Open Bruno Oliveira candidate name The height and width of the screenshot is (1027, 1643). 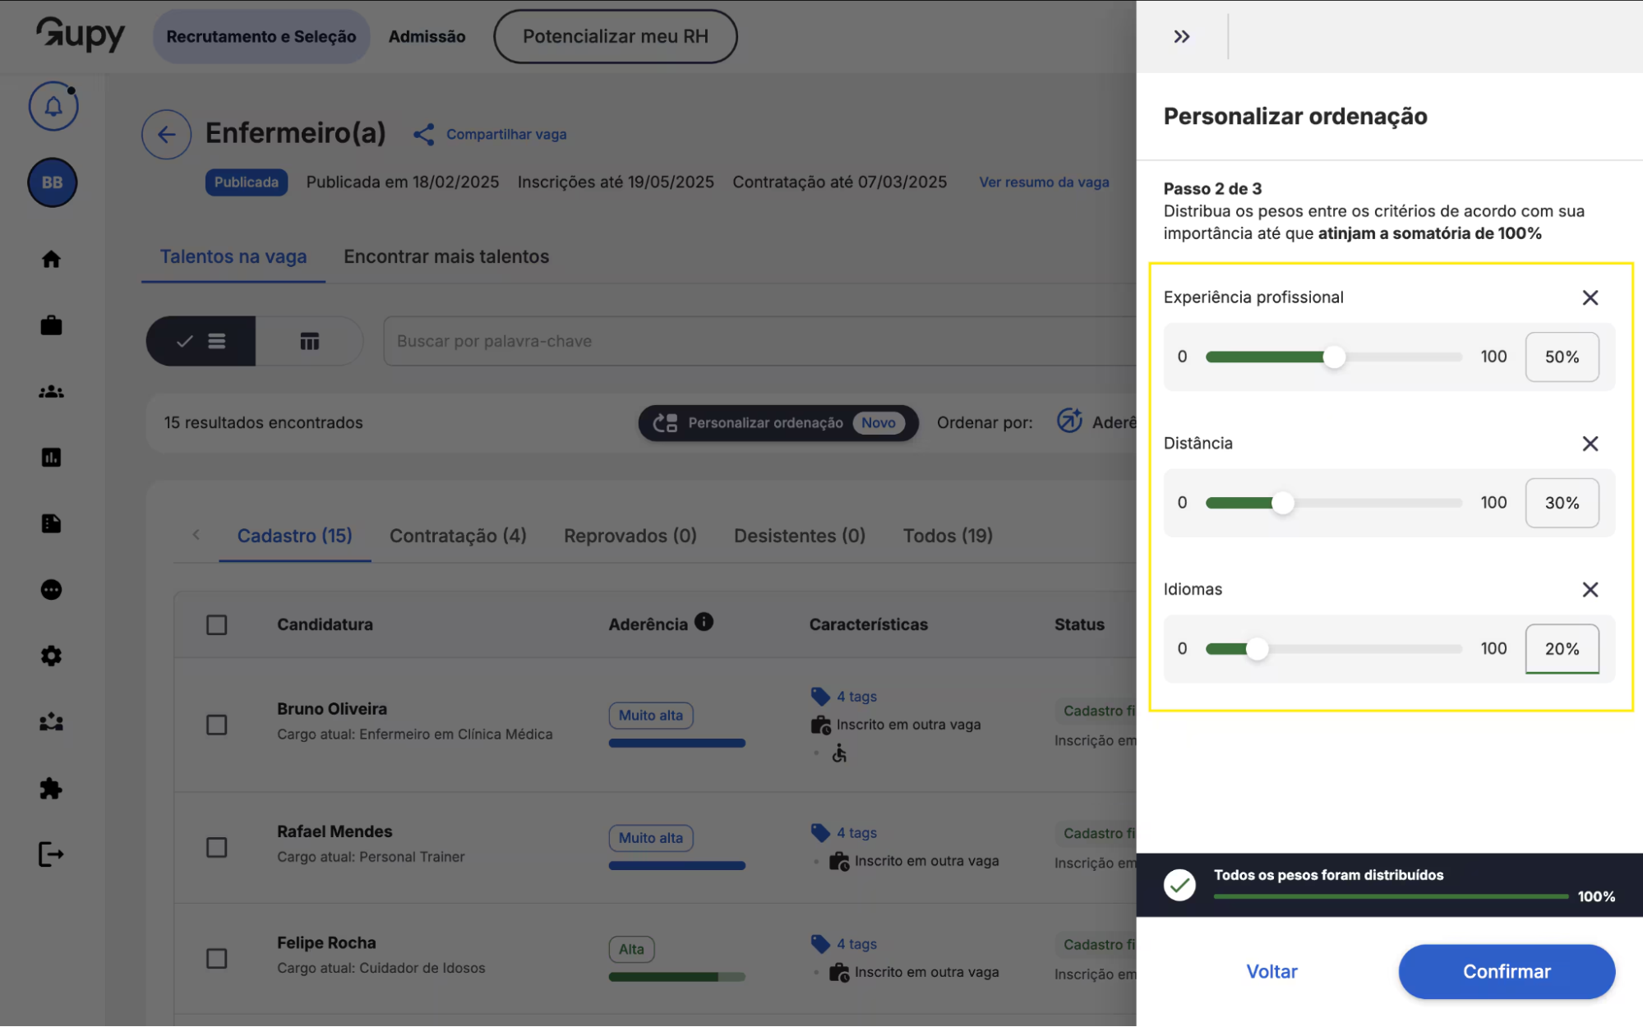(x=332, y=709)
